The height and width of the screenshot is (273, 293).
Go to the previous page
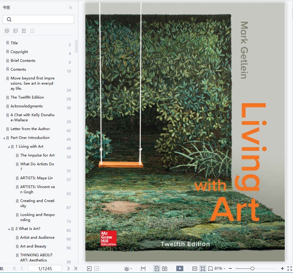pos(22,268)
